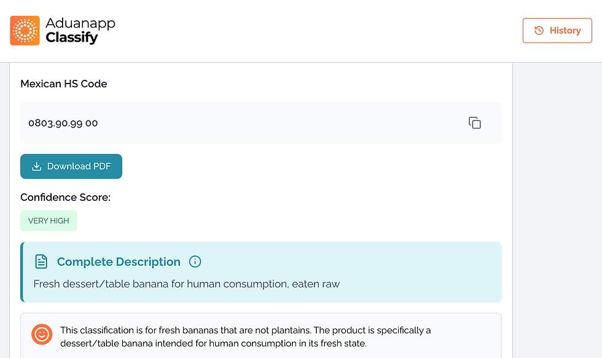Click the VERY HIGH confidence badge
The image size is (602, 358).
click(x=49, y=221)
